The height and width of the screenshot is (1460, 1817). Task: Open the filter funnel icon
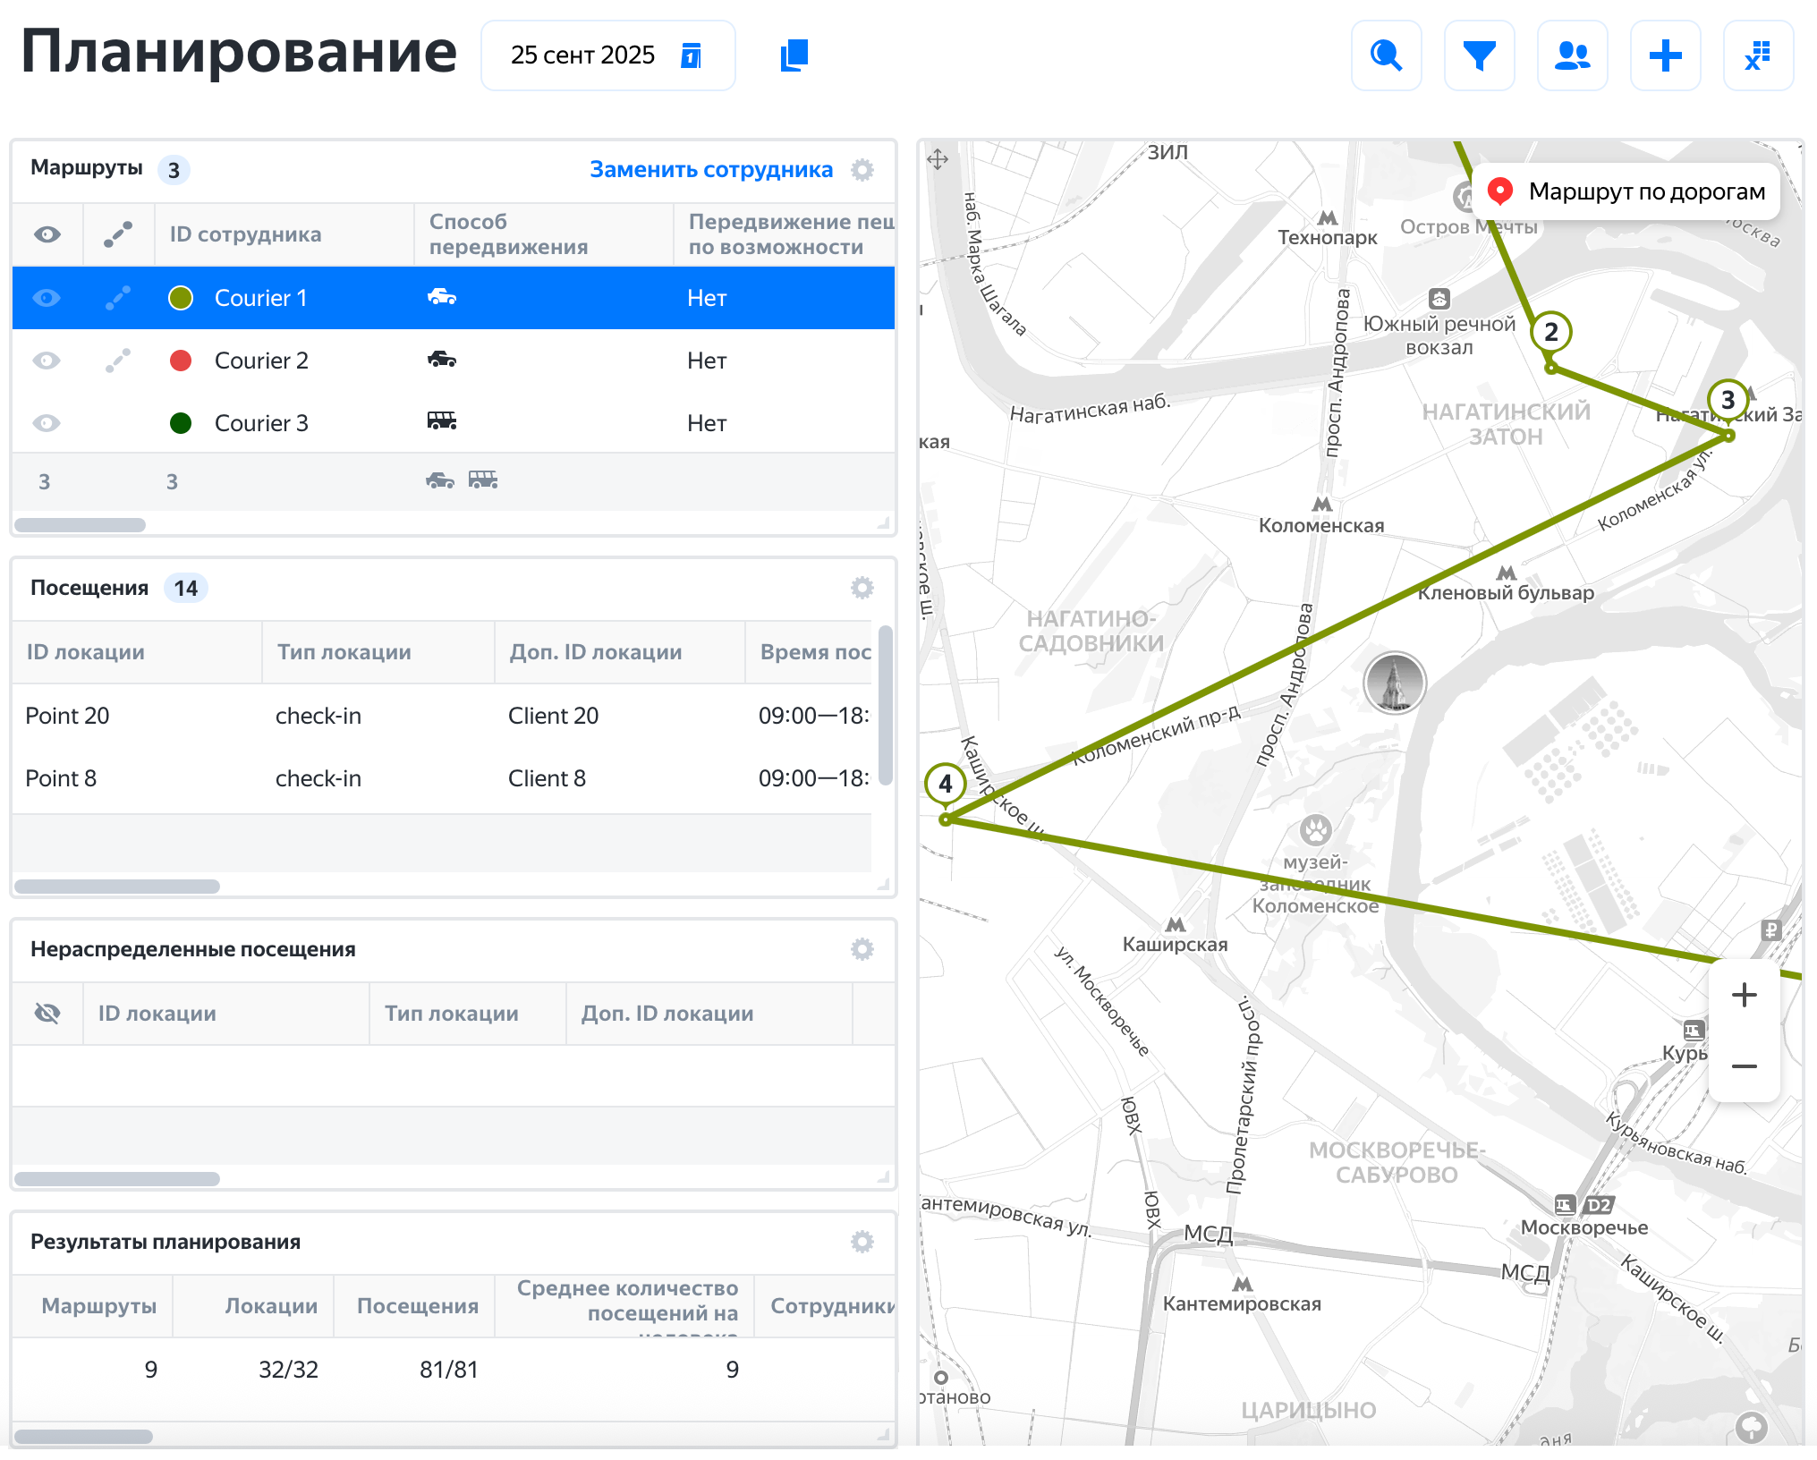click(x=1479, y=55)
